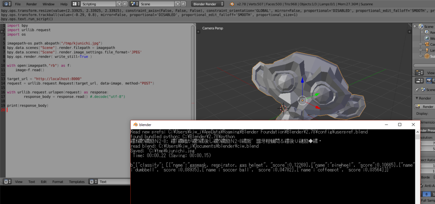435x204 pixels.
Task: Open the text editor type selector icon
Action: coord(7,181)
